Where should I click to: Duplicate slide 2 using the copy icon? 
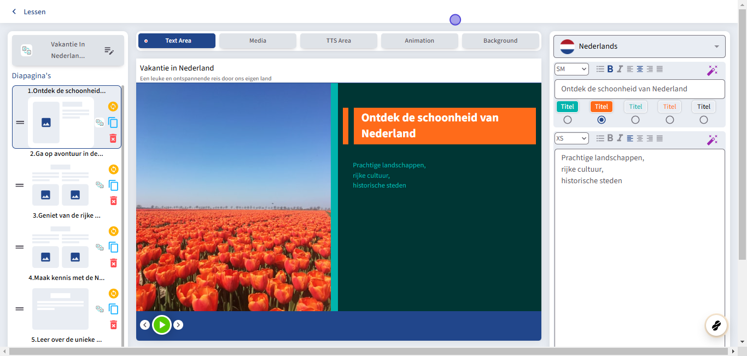[x=113, y=185]
